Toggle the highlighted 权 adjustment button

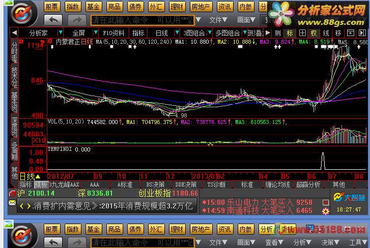tap(314, 33)
